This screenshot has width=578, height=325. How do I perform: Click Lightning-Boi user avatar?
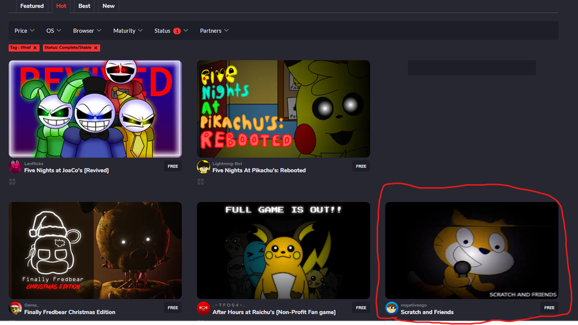(203, 167)
